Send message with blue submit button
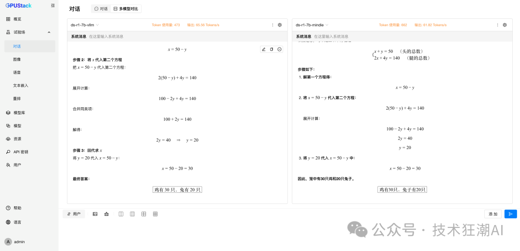Screen dimensions: 520x251 (x=511, y=214)
